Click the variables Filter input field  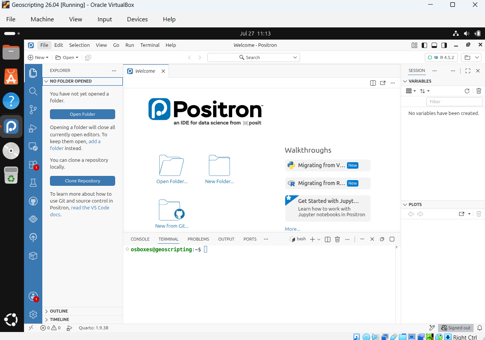(x=454, y=102)
